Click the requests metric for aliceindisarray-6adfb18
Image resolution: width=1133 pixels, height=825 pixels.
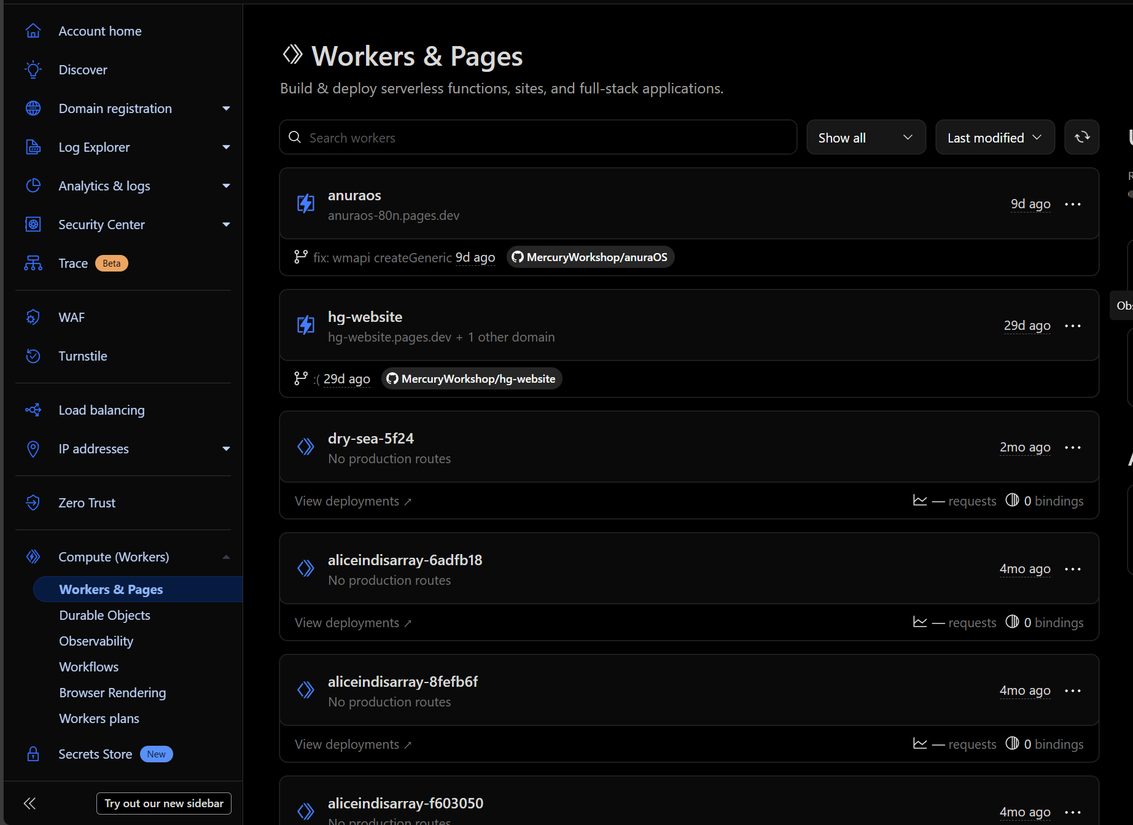click(x=955, y=623)
